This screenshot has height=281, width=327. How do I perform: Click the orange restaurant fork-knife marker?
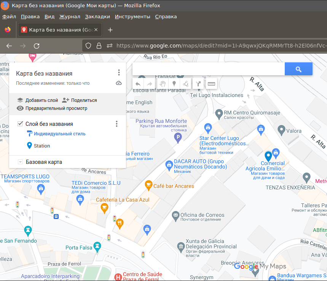point(120,224)
